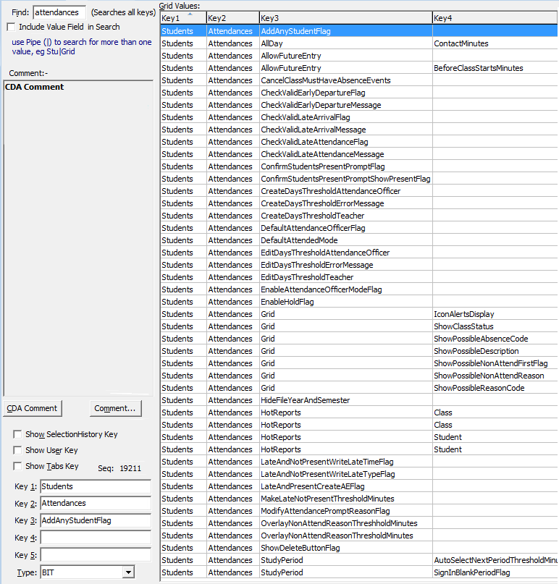Select the CreateDaysThresholdAttendanceOfficer row
The image size is (559, 584).
click(x=359, y=191)
